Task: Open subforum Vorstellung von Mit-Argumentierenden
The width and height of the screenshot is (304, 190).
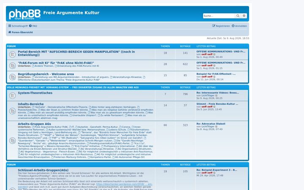Action: (x=71, y=77)
